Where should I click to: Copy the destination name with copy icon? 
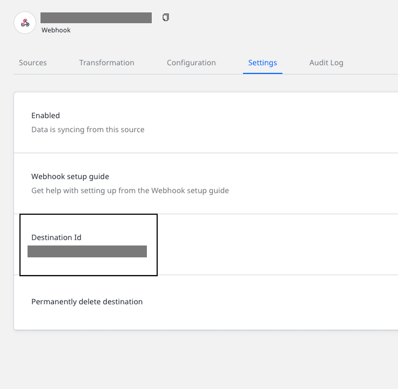pyautogui.click(x=166, y=17)
